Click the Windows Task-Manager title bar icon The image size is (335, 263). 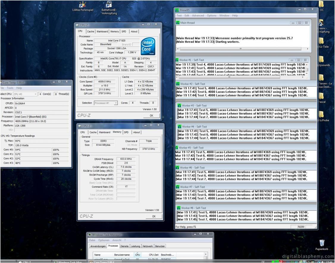[90, 235]
